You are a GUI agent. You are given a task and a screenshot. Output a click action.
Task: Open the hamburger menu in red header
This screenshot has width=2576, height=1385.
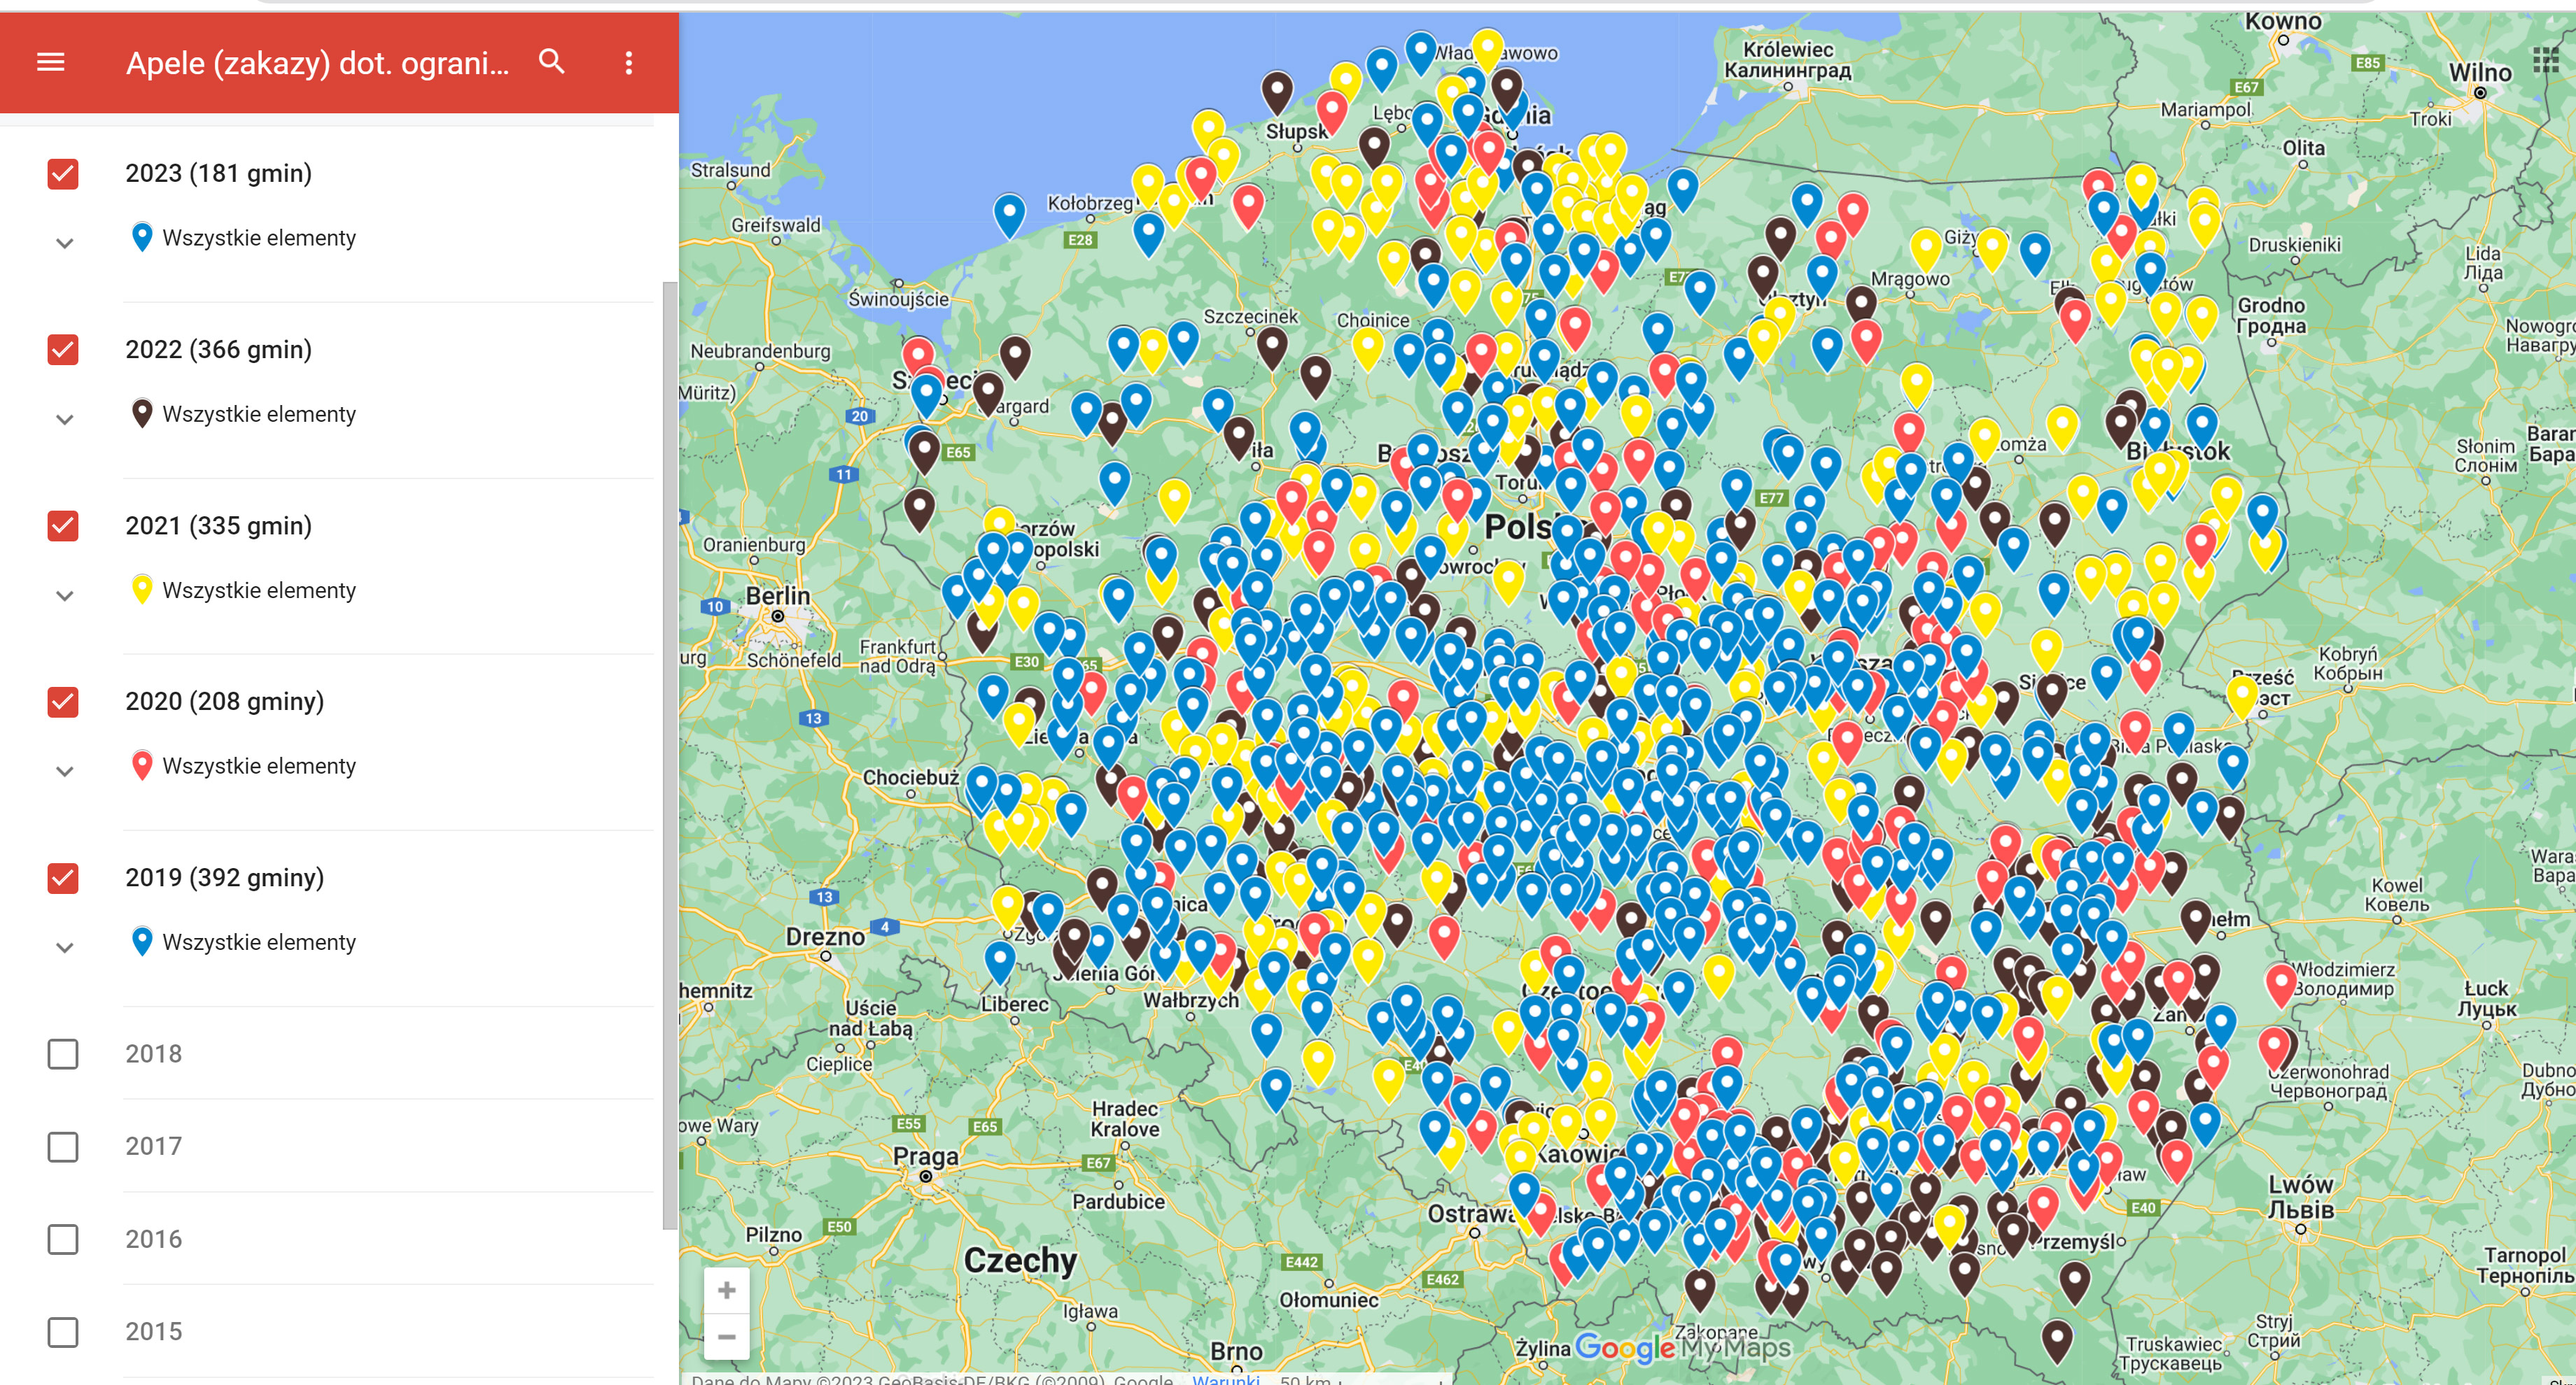tap(50, 63)
